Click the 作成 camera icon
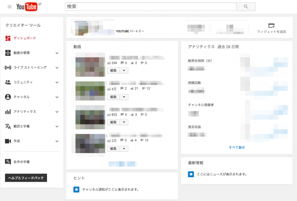Screen dimensions: 297x201 coord(8,141)
